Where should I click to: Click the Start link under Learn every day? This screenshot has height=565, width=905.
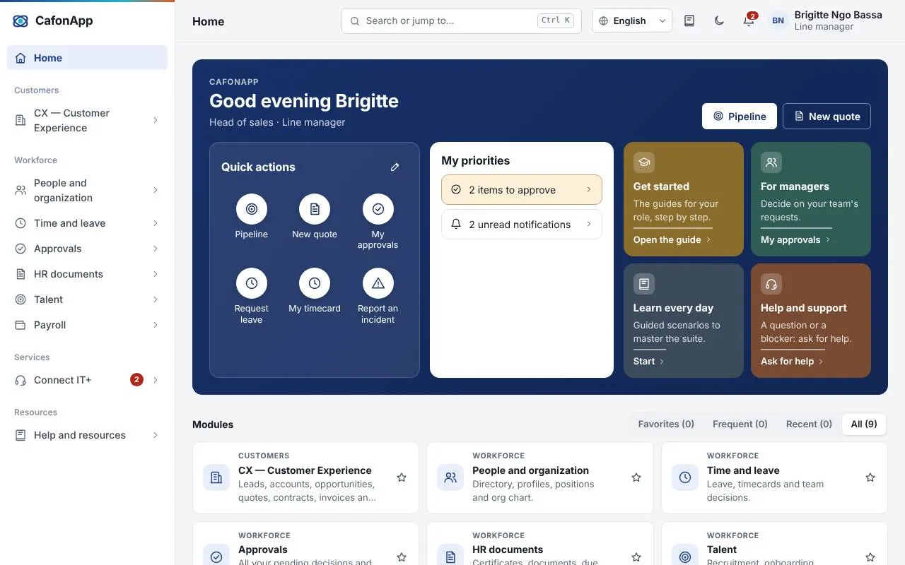pos(649,362)
